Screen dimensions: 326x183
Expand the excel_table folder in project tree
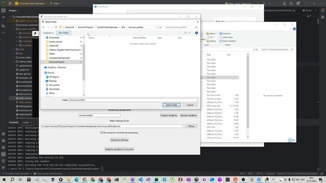(14, 57)
